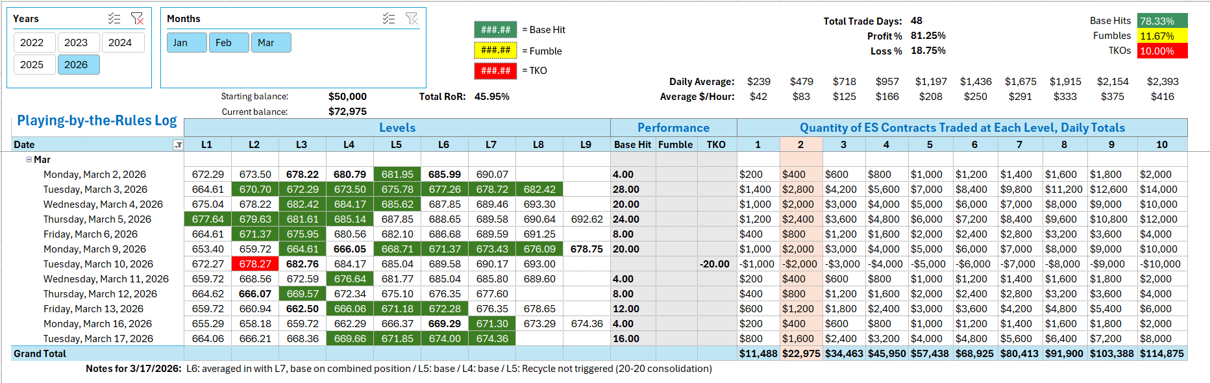
Task: Filter by Jan in the Months slicer
Action: click(186, 43)
